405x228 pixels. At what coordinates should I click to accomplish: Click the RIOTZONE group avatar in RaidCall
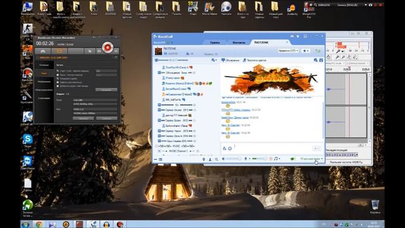pyautogui.click(x=158, y=51)
